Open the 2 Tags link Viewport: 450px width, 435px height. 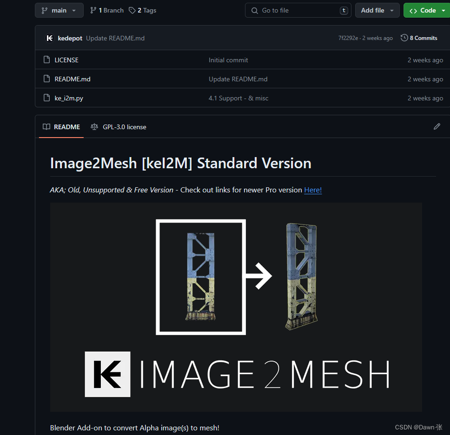(143, 10)
